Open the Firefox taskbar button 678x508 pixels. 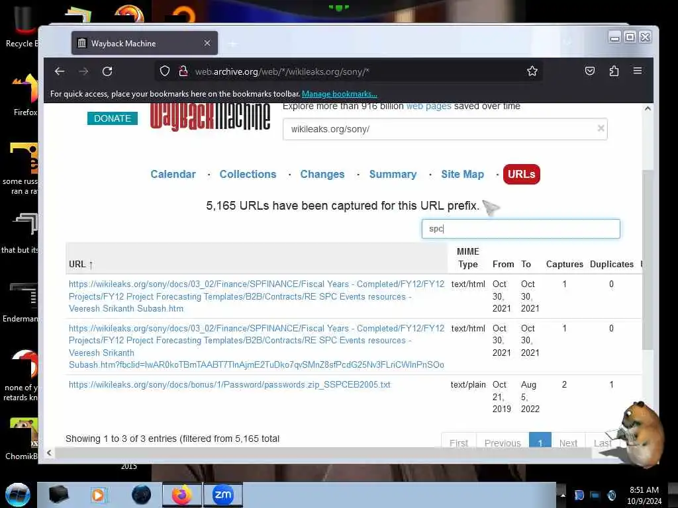click(181, 495)
